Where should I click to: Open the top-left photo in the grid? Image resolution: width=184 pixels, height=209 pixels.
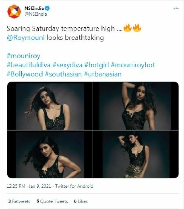[x=50, y=106]
